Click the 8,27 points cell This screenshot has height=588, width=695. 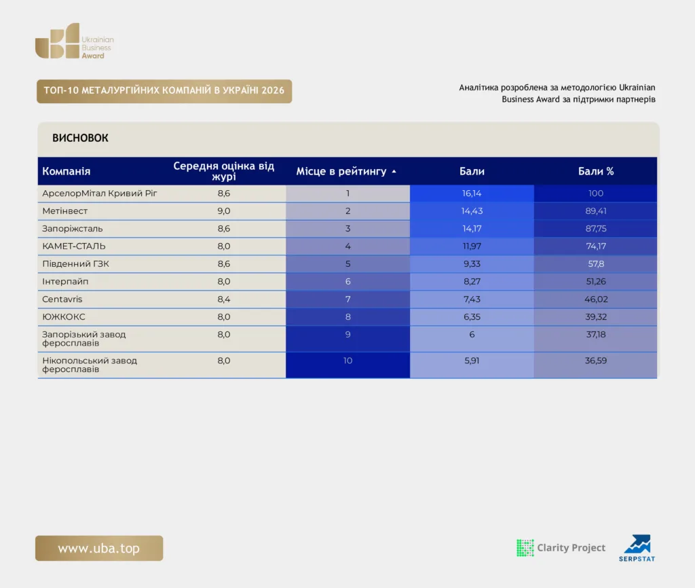[472, 282]
